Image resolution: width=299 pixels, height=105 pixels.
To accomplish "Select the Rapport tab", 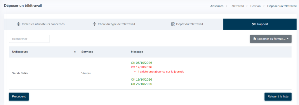I will 260,24.
